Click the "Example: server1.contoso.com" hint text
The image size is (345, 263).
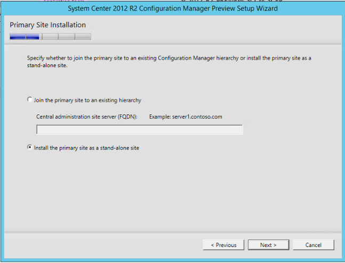(186, 116)
